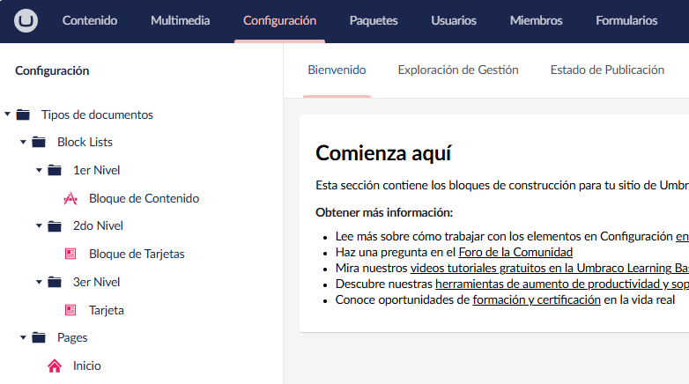Viewport: 689px width, 384px height.
Task: Click the Obtener más información text
Action: [x=384, y=212]
